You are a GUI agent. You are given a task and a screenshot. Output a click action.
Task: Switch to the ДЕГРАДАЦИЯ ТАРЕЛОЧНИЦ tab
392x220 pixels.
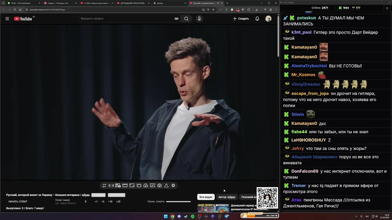coord(133,3)
